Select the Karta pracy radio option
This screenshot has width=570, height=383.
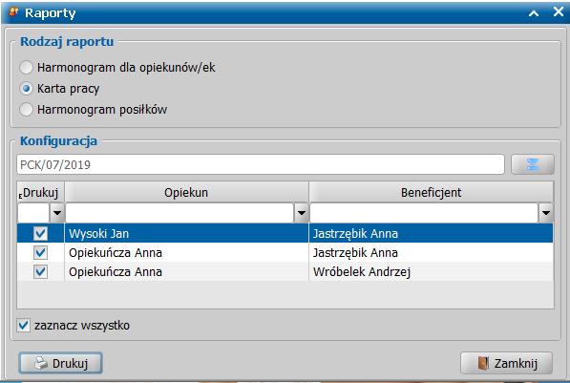[26, 89]
